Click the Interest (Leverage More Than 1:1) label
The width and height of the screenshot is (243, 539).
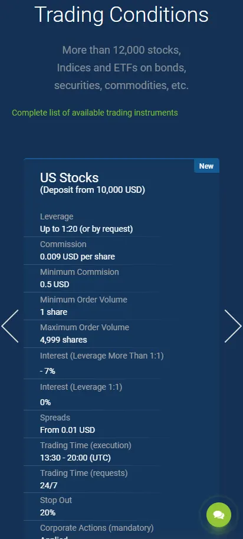[x=101, y=356]
